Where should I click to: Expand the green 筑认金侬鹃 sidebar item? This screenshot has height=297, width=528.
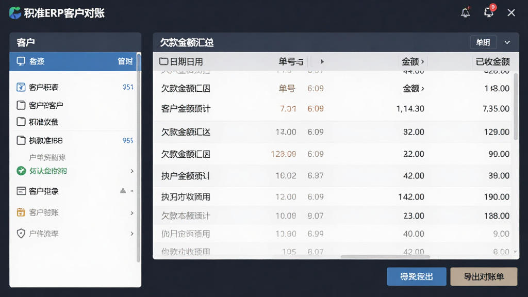pos(131,171)
